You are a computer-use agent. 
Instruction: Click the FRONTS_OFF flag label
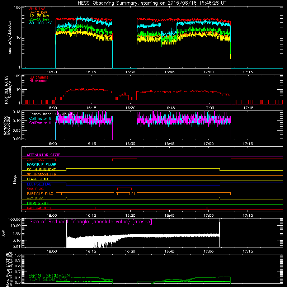coord(38,203)
